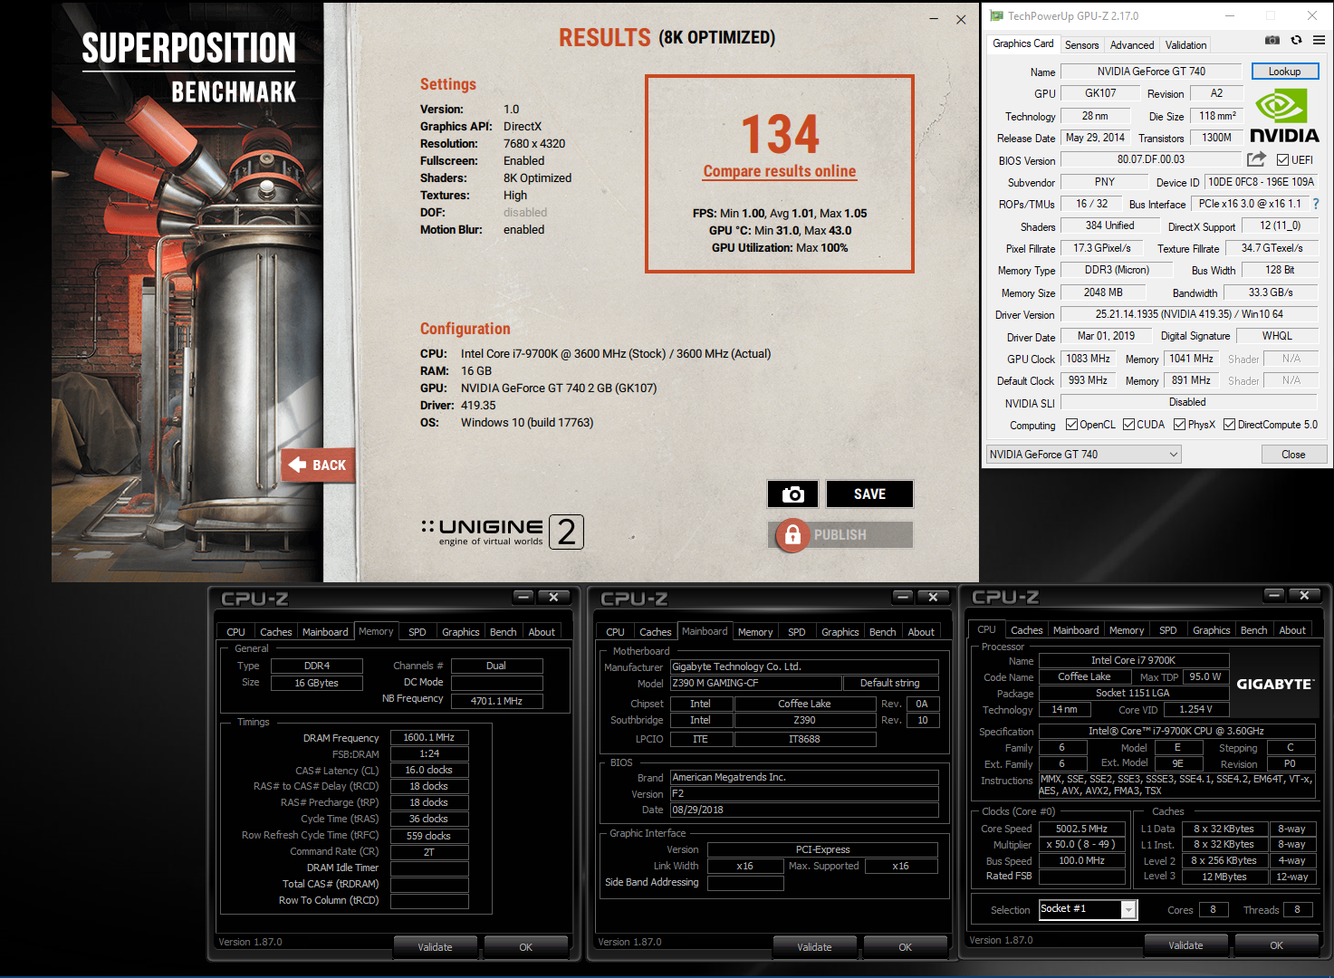Viewport: 1334px width, 978px height.
Task: Click the lock icon on Publish
Action: pyautogui.click(x=792, y=535)
